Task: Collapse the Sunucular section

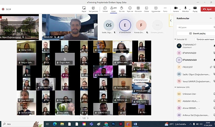Action: point(175,39)
